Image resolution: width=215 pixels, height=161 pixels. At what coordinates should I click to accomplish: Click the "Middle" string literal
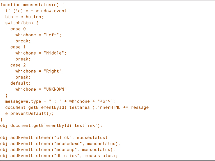[x=55, y=53]
